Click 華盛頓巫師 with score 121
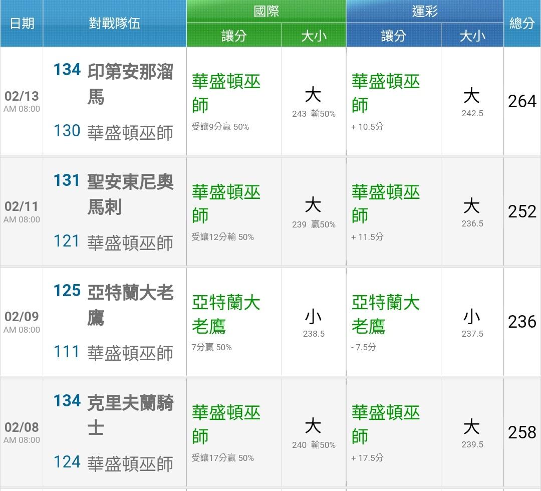This screenshot has height=491, width=541. tap(130, 243)
